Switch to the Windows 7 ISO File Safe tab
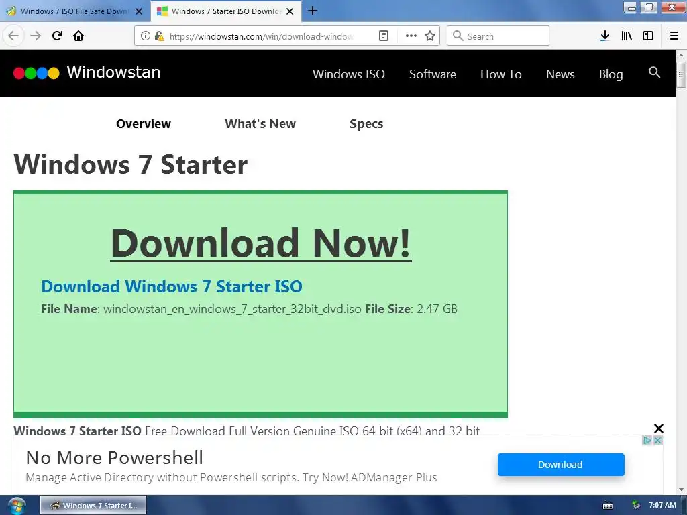 pyautogui.click(x=74, y=11)
